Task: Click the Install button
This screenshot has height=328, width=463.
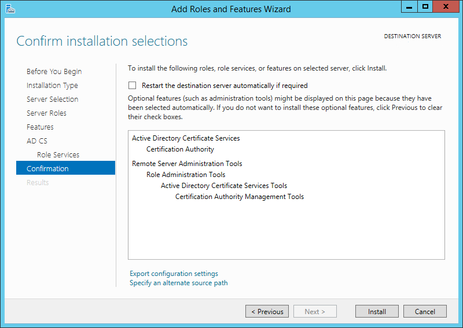Action: click(x=377, y=311)
